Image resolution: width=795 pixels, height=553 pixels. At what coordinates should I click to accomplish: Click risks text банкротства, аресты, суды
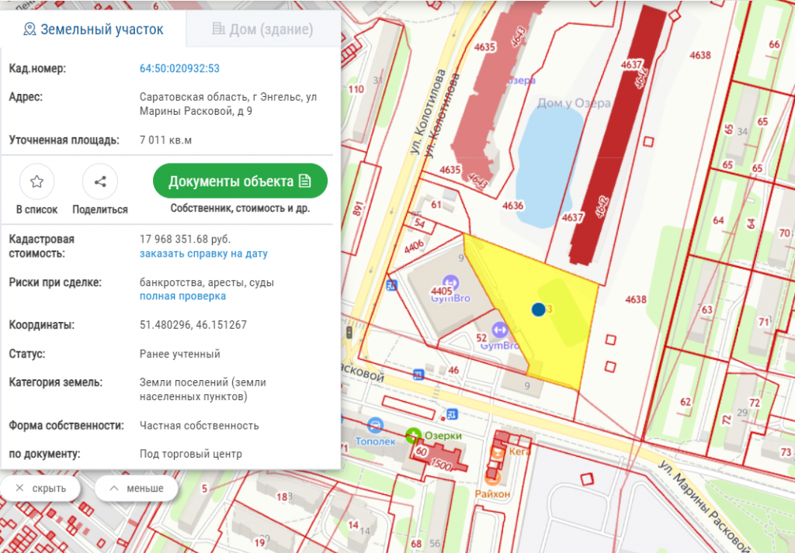click(207, 282)
